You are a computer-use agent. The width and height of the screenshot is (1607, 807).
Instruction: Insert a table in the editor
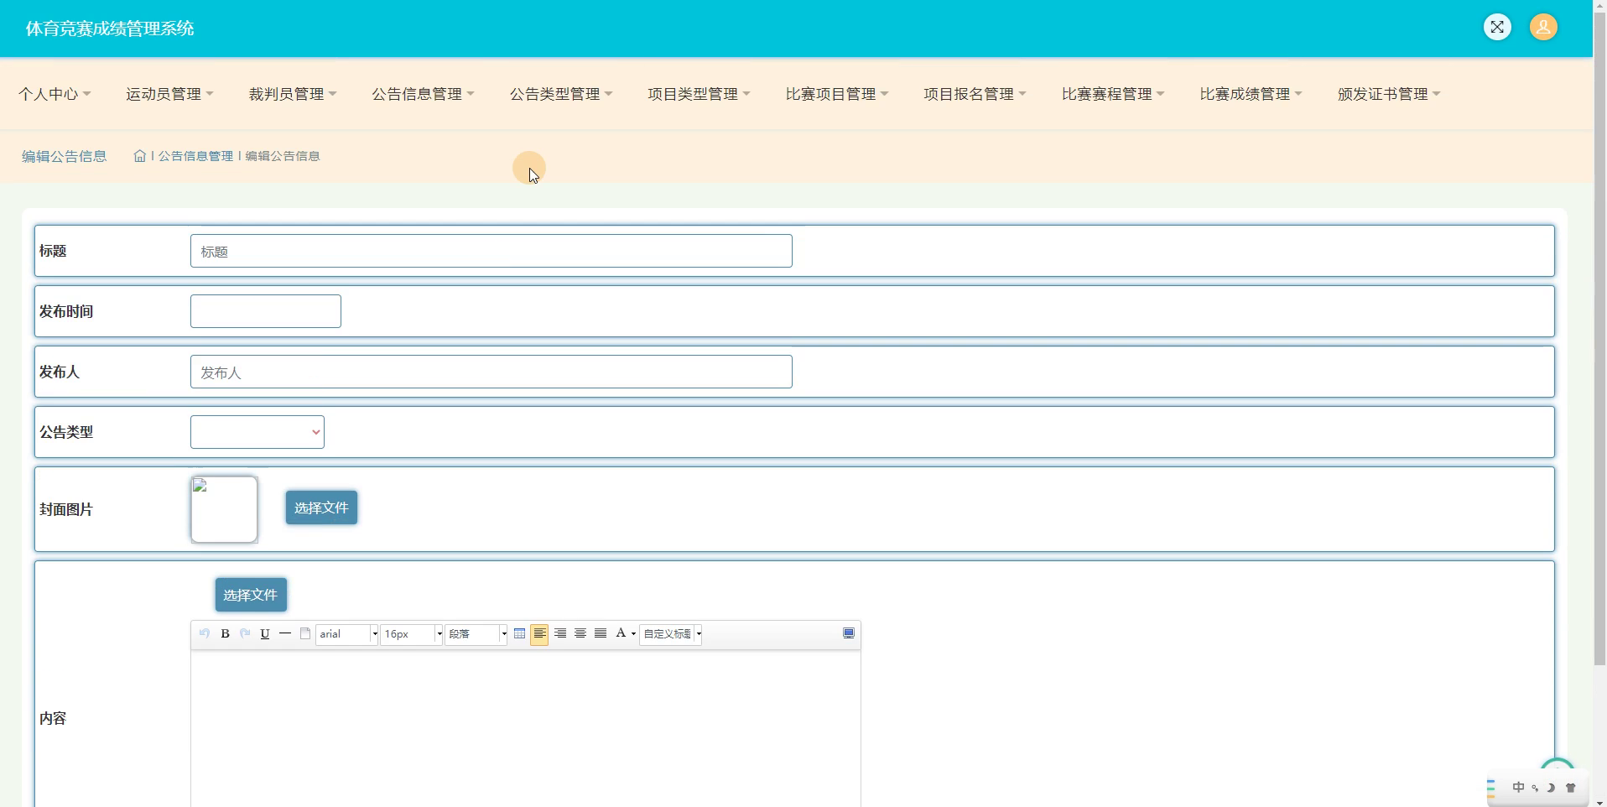pyautogui.click(x=519, y=633)
